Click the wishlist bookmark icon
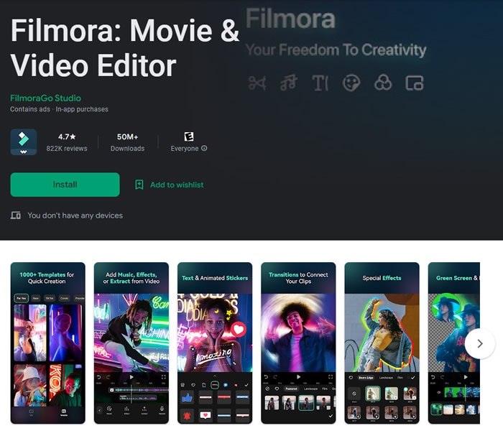The height and width of the screenshot is (436, 503). (x=139, y=185)
